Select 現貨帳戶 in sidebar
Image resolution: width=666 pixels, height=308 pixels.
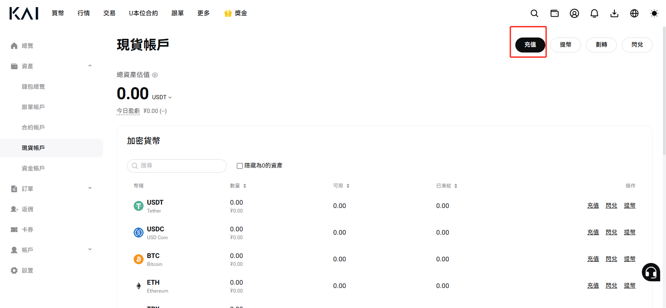pos(52,148)
